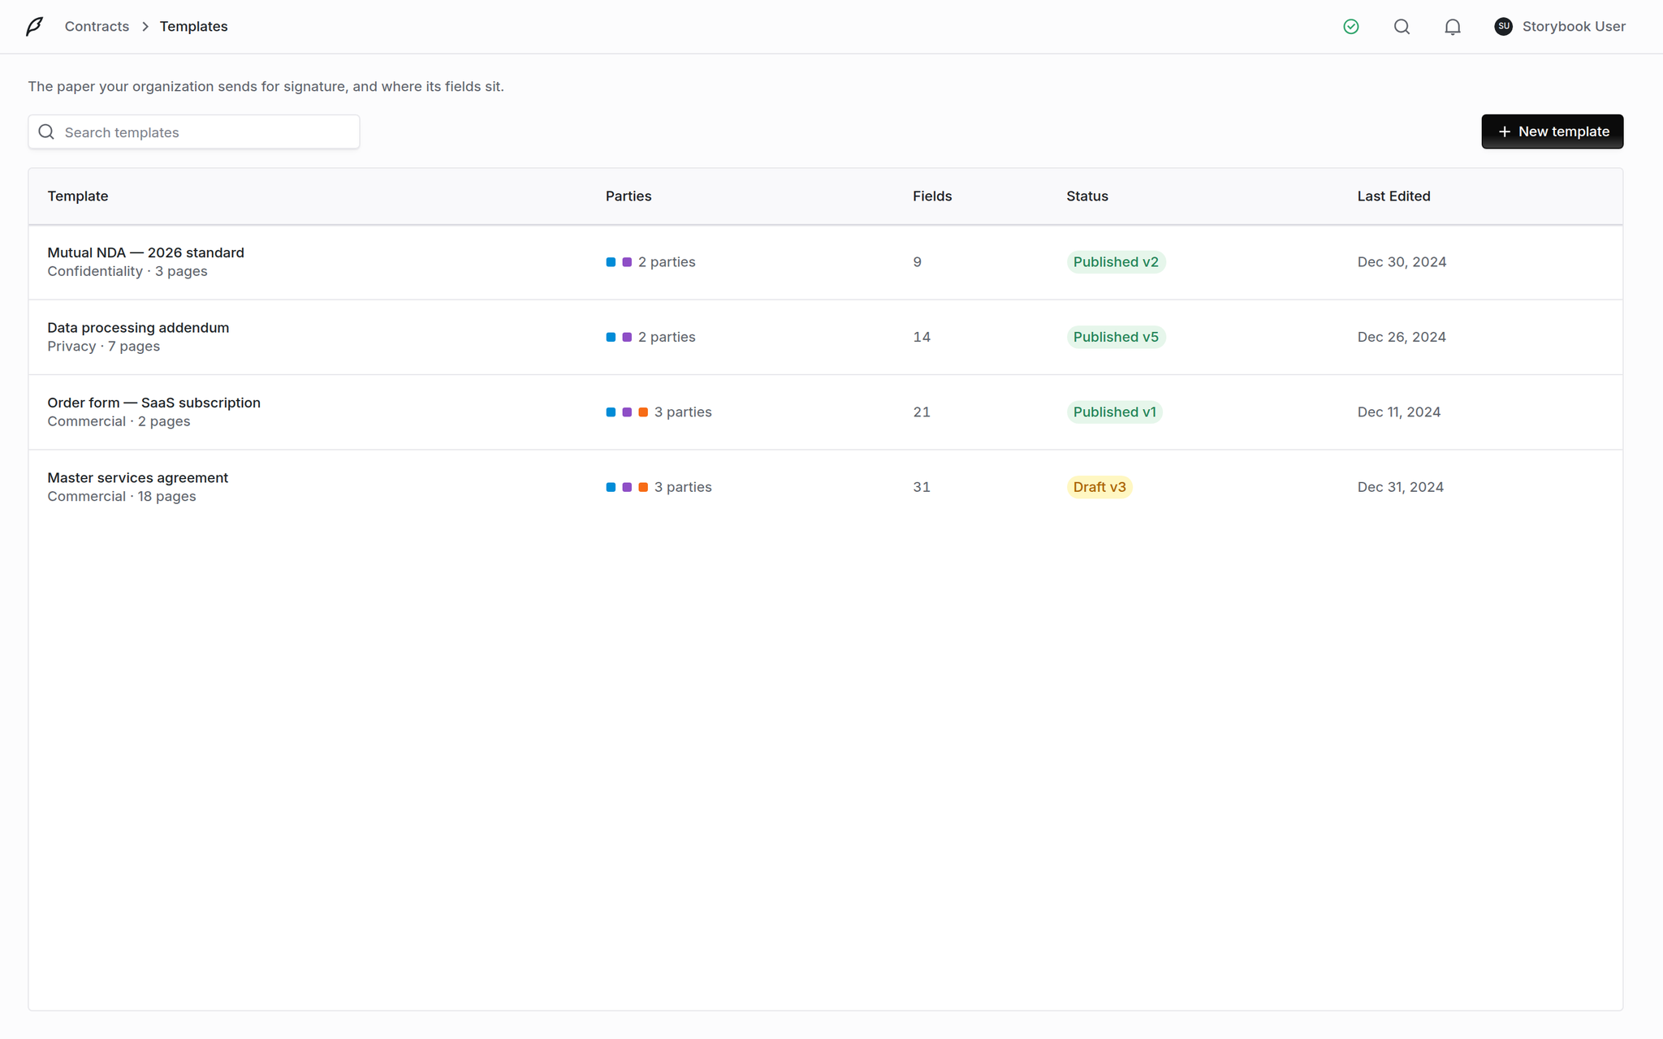Click the SU user avatar
Screen dimensions: 1663x1039
pyautogui.click(x=1503, y=27)
